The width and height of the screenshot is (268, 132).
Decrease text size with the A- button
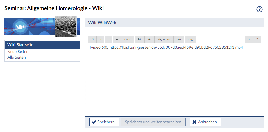150,39
